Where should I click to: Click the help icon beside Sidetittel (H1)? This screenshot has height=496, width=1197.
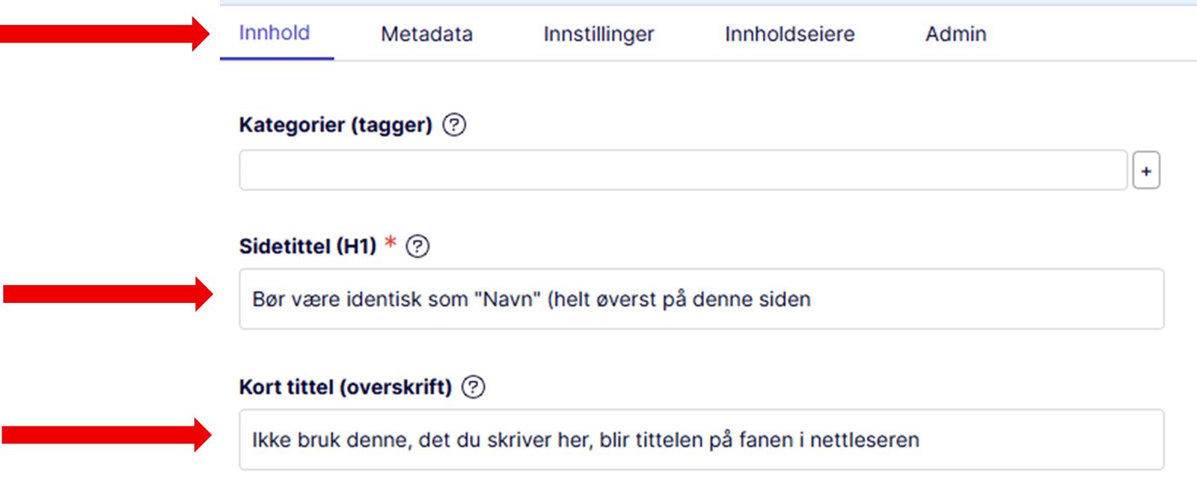click(x=417, y=246)
